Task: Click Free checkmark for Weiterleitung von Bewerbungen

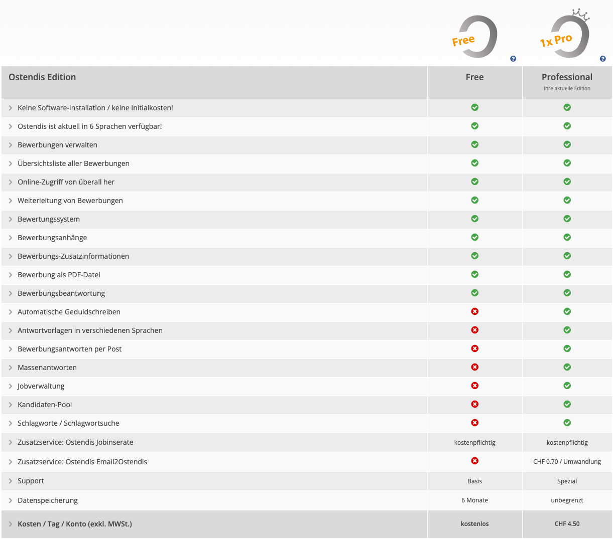Action: pyautogui.click(x=475, y=200)
